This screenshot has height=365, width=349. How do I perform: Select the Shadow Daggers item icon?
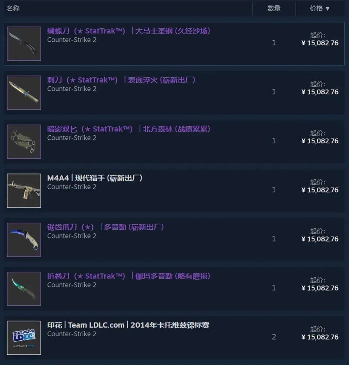[24, 142]
